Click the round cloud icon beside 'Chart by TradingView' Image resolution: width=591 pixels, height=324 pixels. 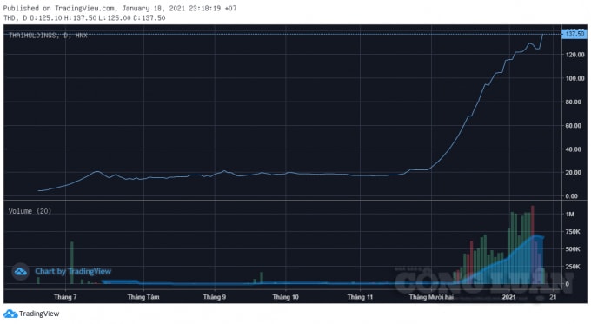point(20,272)
